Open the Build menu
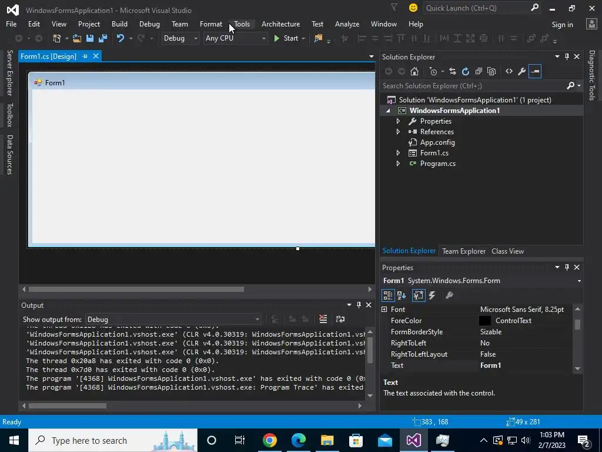Image resolution: width=602 pixels, height=452 pixels. tap(119, 24)
